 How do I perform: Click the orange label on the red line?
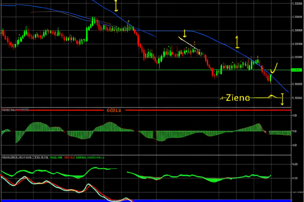(113, 110)
